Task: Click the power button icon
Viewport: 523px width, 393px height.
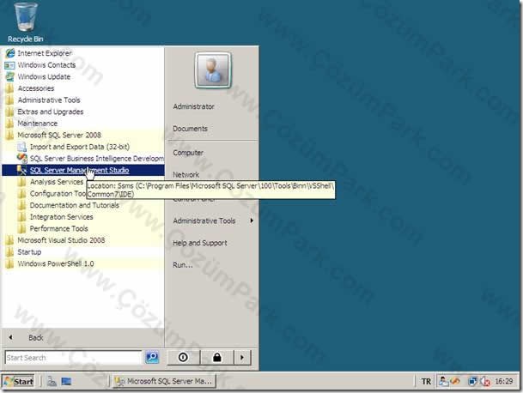Action: [183, 357]
